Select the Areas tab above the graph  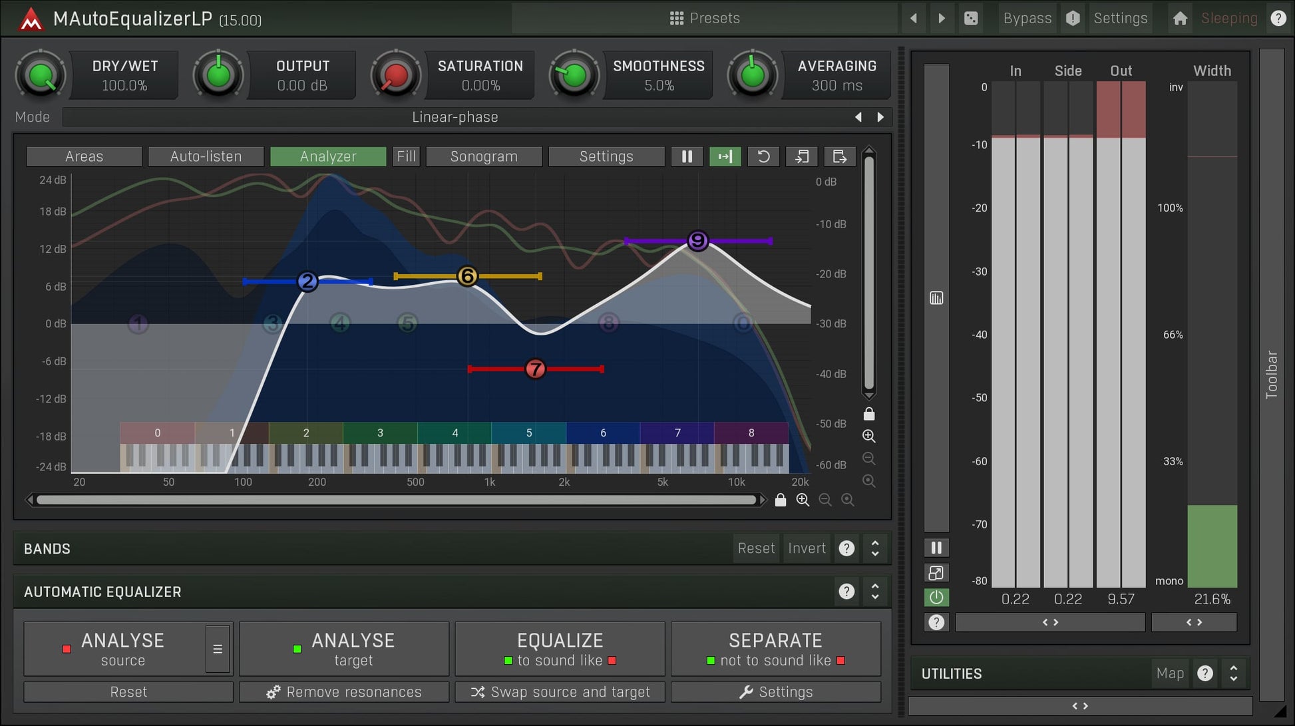[84, 156]
